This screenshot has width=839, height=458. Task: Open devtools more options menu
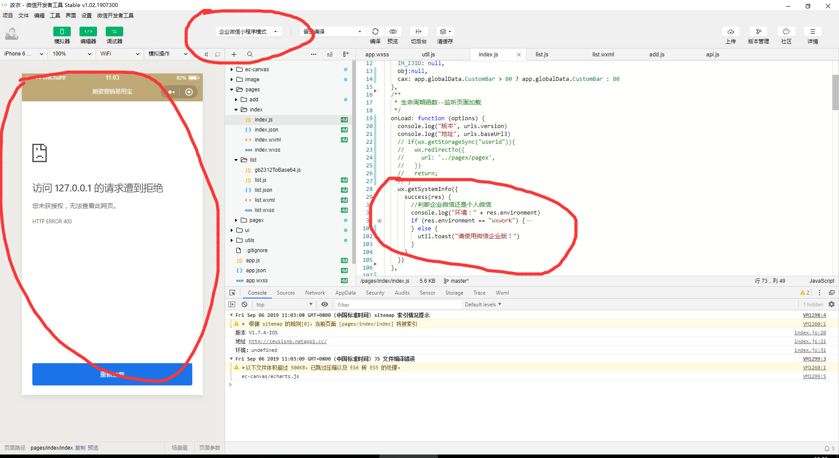point(819,293)
